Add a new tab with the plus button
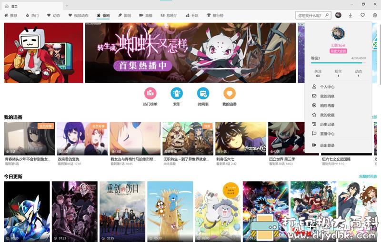This screenshot has height=242, width=381. [x=67, y=6]
